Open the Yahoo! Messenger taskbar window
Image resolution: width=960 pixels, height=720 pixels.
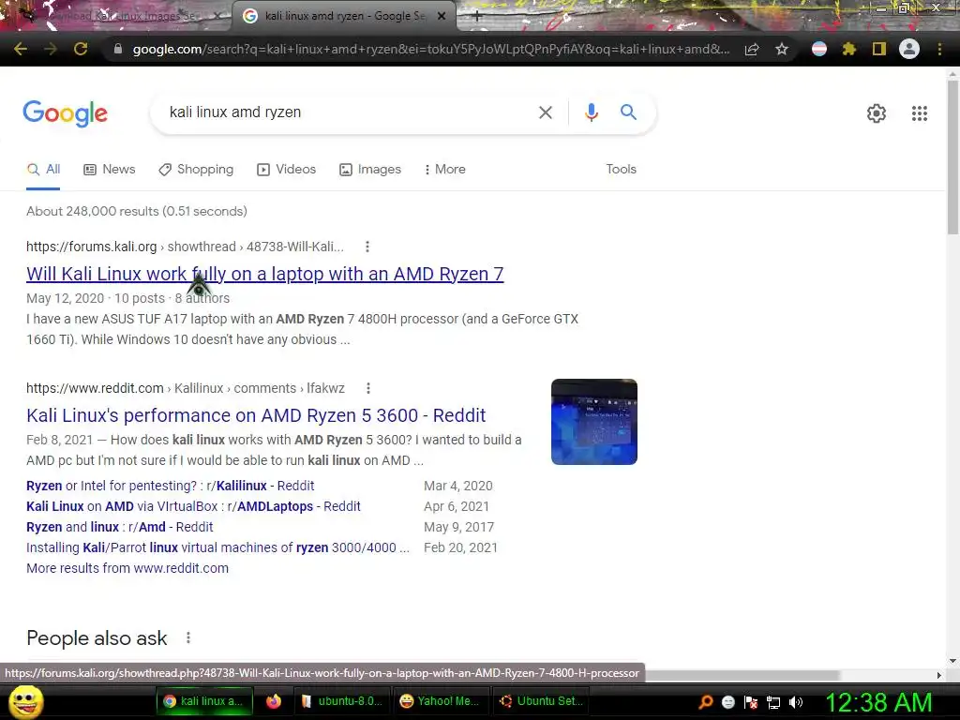441,701
